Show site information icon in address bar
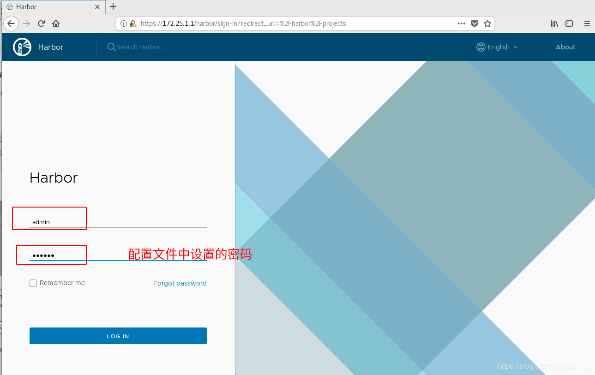The width and height of the screenshot is (595, 375). (x=124, y=24)
